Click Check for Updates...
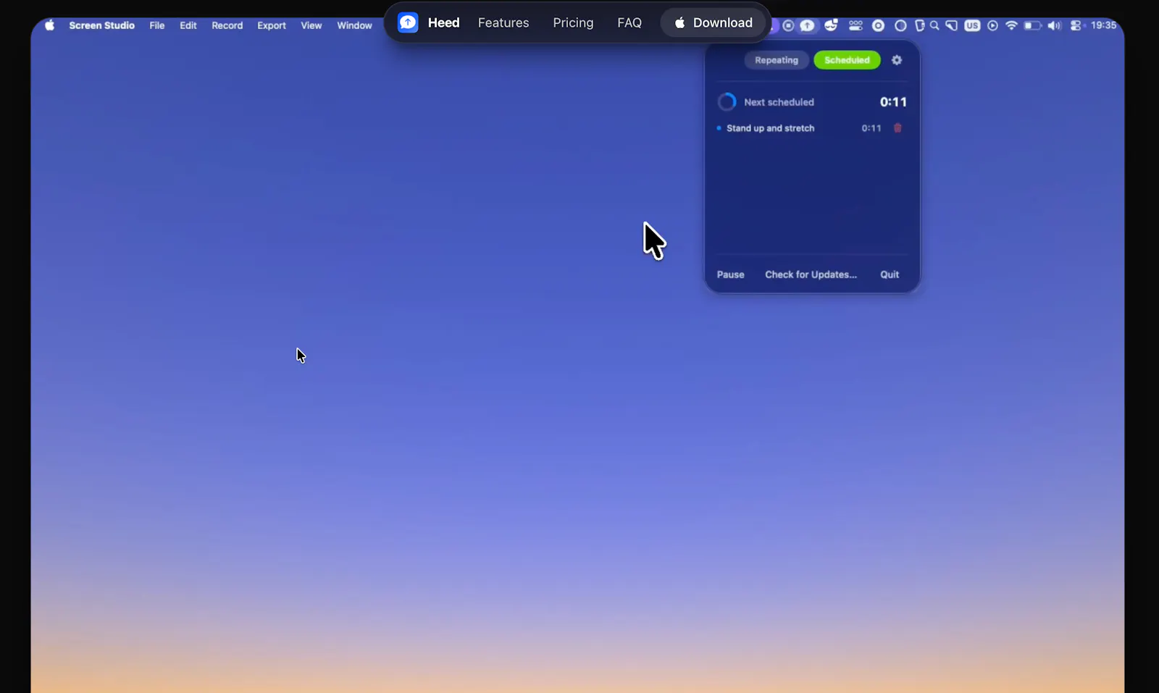 point(811,274)
